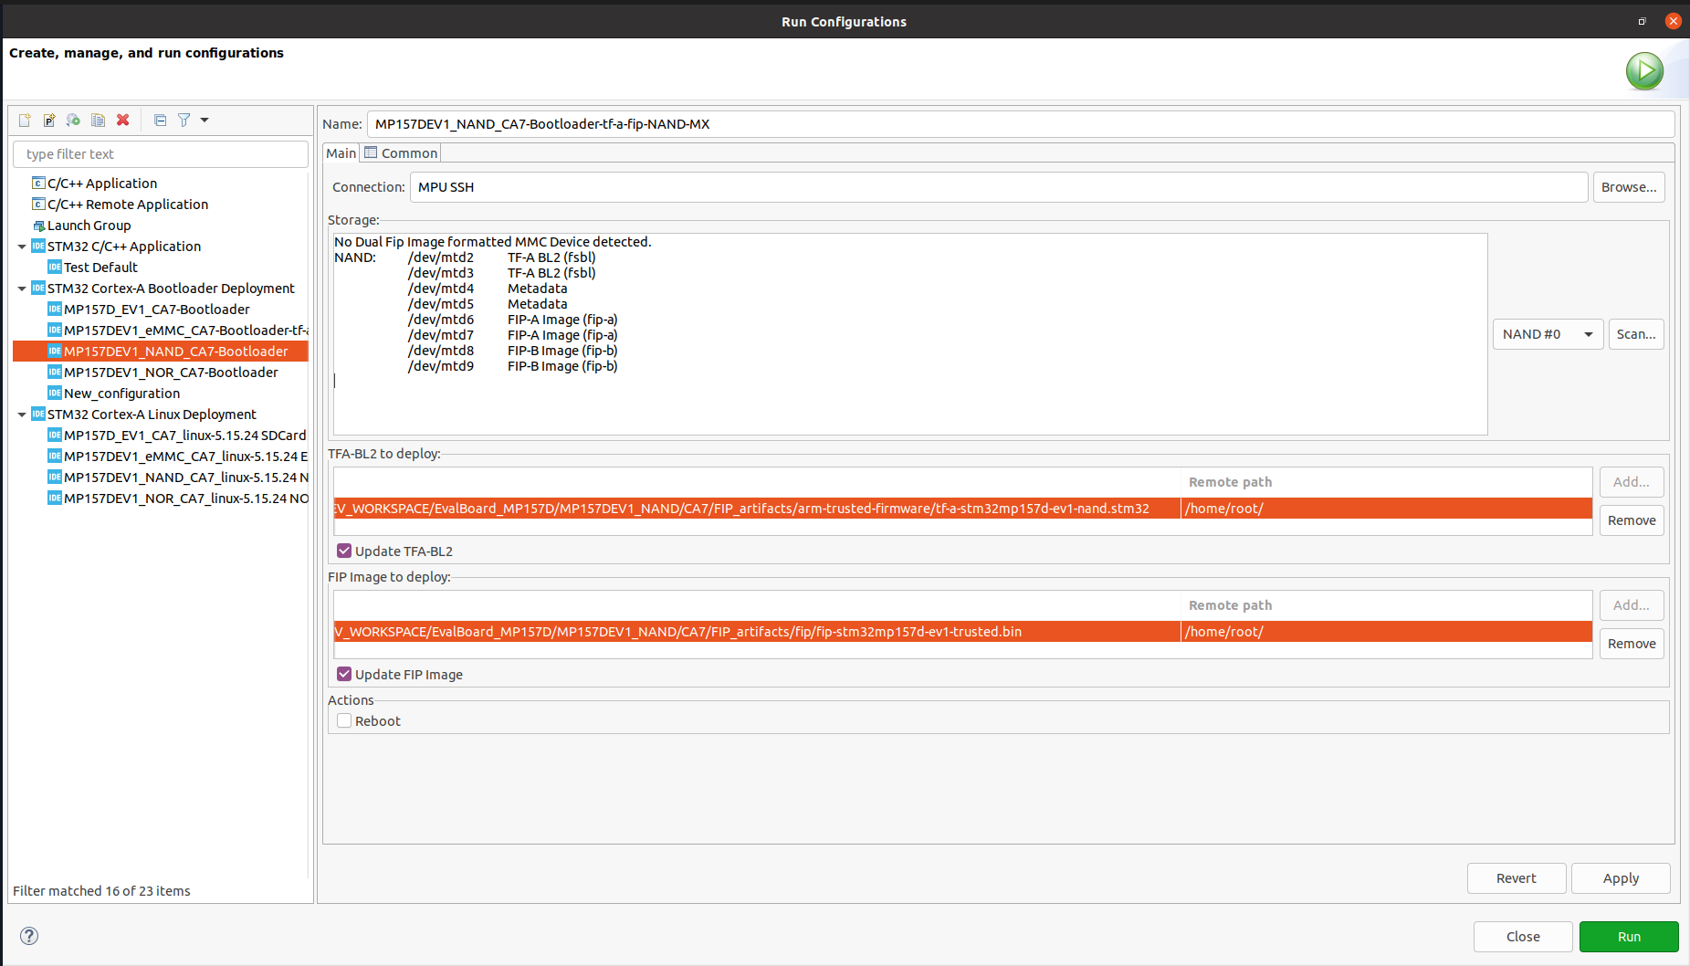Open the help question mark icon

pyautogui.click(x=29, y=936)
